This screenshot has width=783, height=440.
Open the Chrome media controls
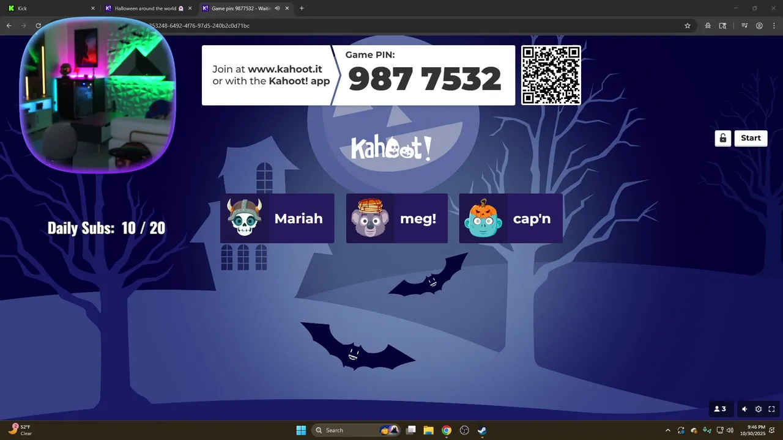[744, 26]
